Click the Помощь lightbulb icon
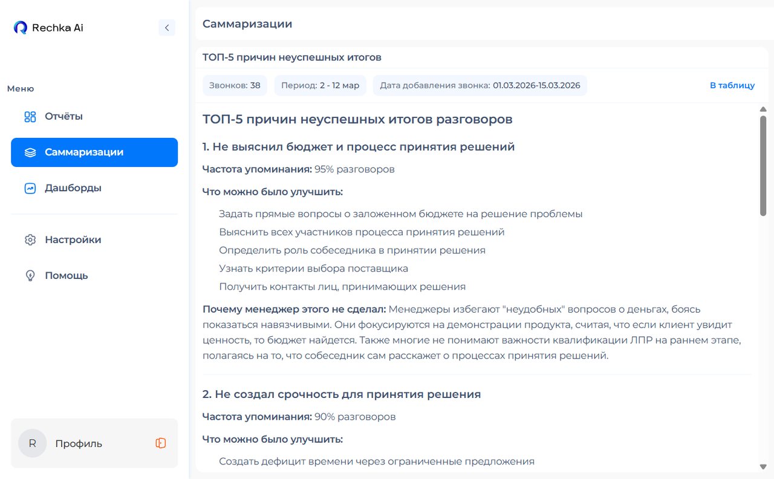Screen dimensions: 774x479 (30, 276)
